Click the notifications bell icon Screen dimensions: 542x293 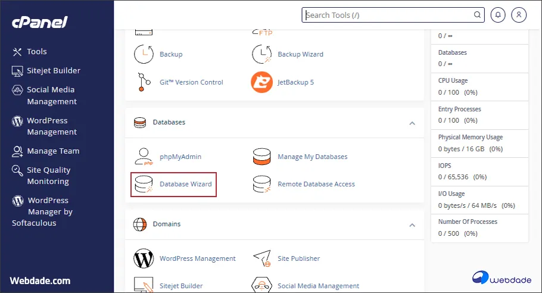497,15
